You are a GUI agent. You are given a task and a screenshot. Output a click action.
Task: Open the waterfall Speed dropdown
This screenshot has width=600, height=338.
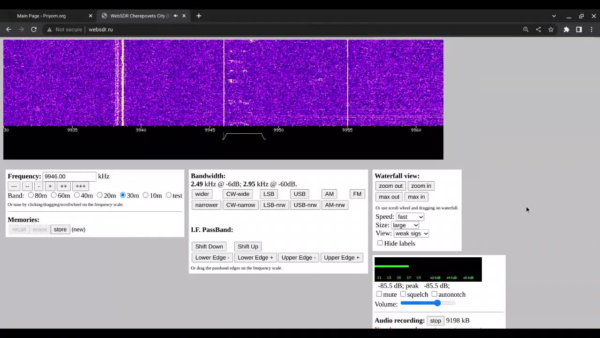pos(410,217)
